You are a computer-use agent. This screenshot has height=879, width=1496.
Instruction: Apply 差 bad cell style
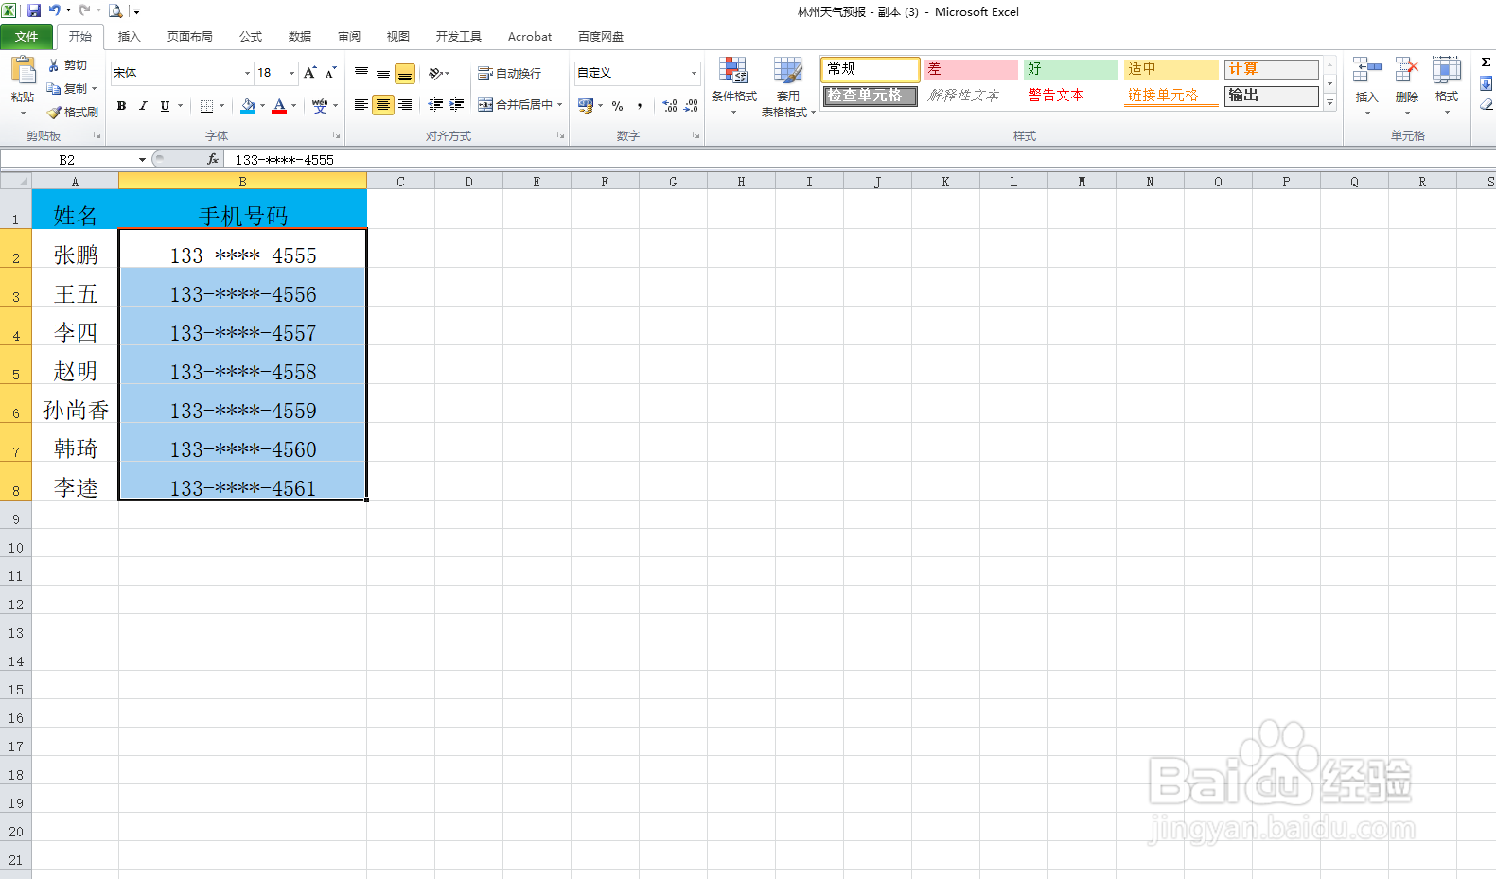pyautogui.click(x=971, y=69)
